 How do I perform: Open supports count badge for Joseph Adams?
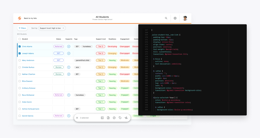click(69, 53)
